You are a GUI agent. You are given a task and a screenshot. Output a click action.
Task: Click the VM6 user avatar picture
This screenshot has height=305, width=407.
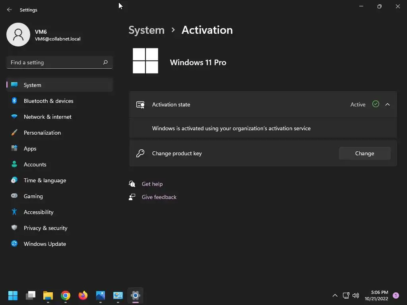pyautogui.click(x=18, y=35)
